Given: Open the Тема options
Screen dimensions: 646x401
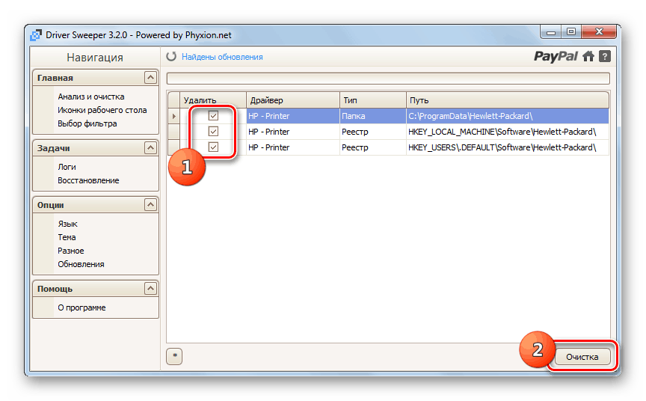Looking at the screenshot, I should coord(67,237).
